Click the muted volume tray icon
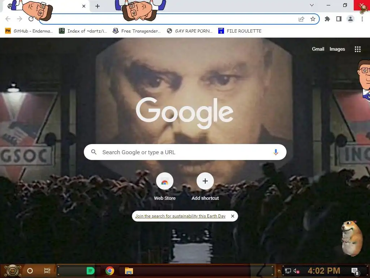The height and width of the screenshot is (278, 370). [x=296, y=271]
